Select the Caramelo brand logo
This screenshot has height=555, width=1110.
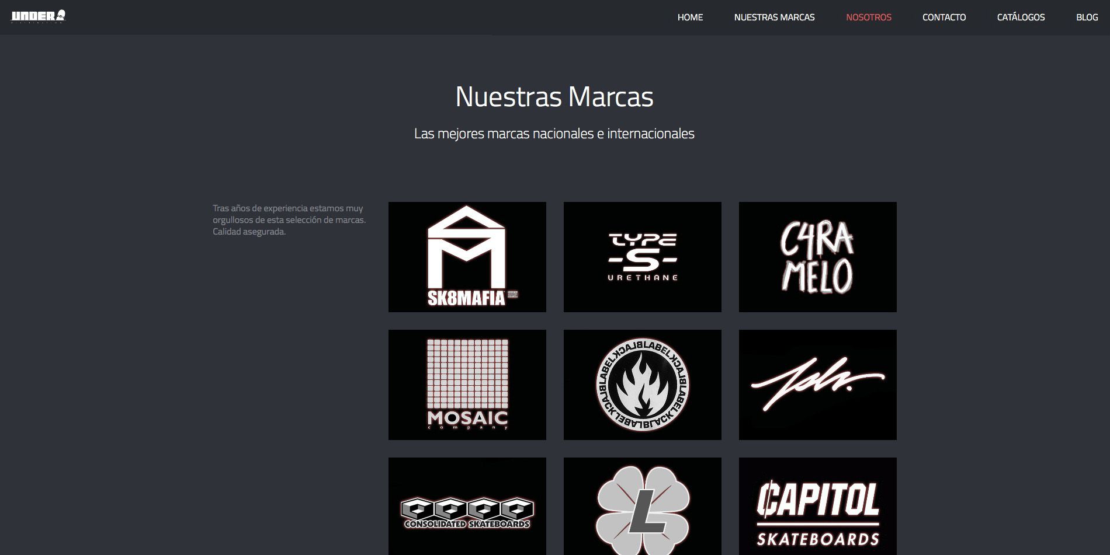pos(818,257)
